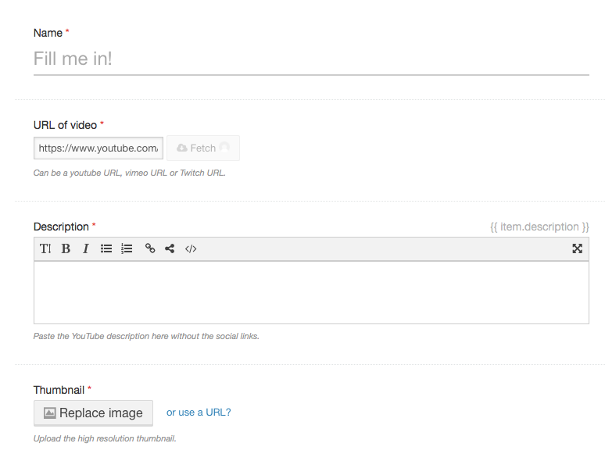Image resolution: width=605 pixels, height=461 pixels.
Task: Click the share icon in editor toolbar
Action: pyautogui.click(x=170, y=248)
